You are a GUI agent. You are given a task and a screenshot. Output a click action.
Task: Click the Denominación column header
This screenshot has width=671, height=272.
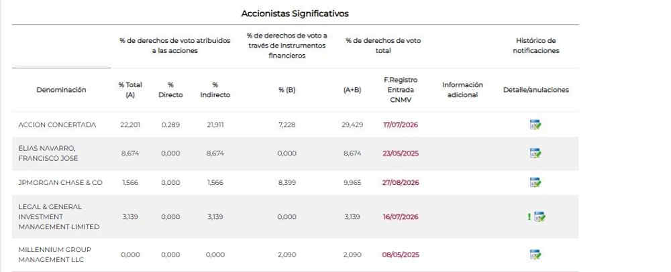coord(61,90)
